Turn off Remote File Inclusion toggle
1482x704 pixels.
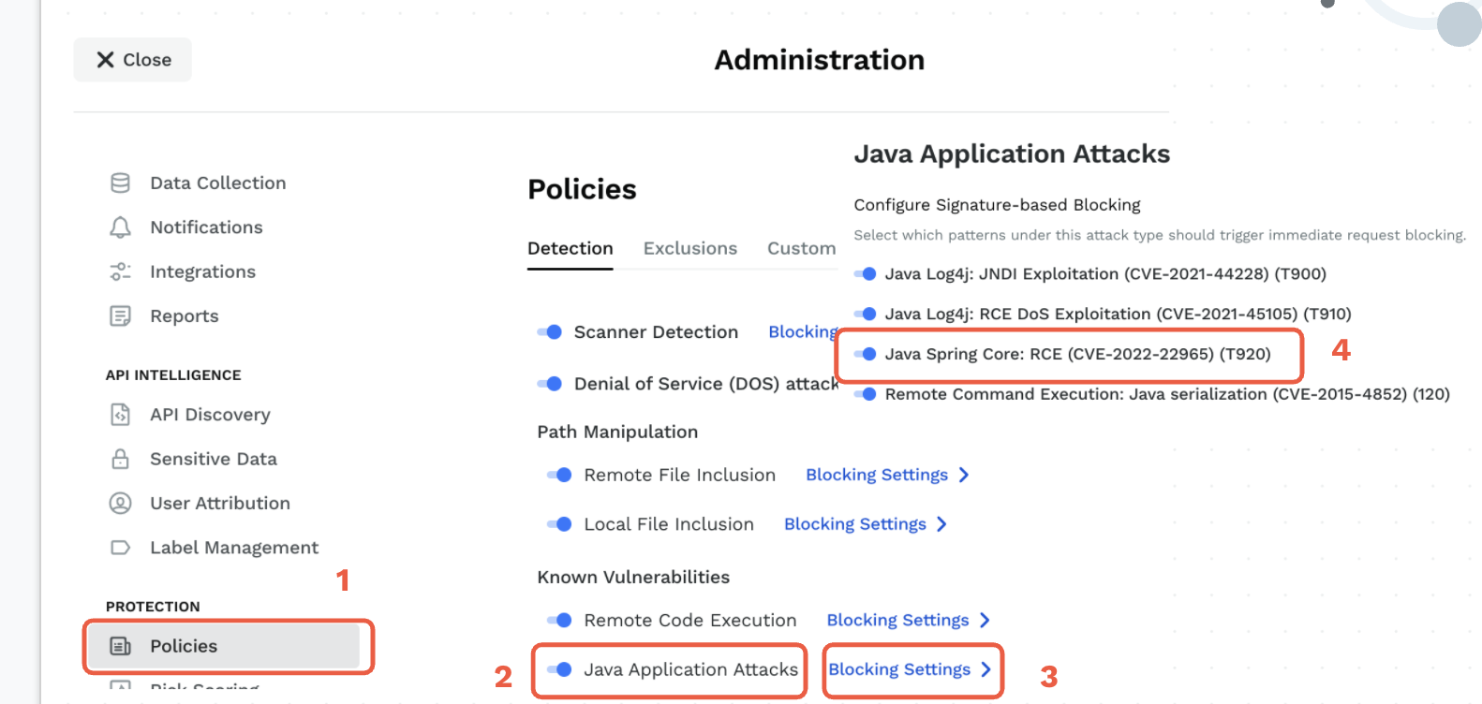point(560,475)
